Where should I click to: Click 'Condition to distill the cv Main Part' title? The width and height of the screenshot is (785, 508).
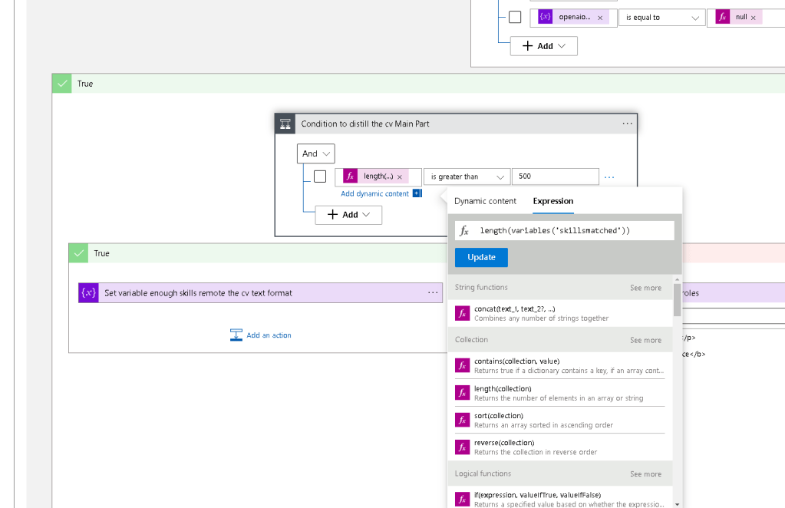[365, 124]
